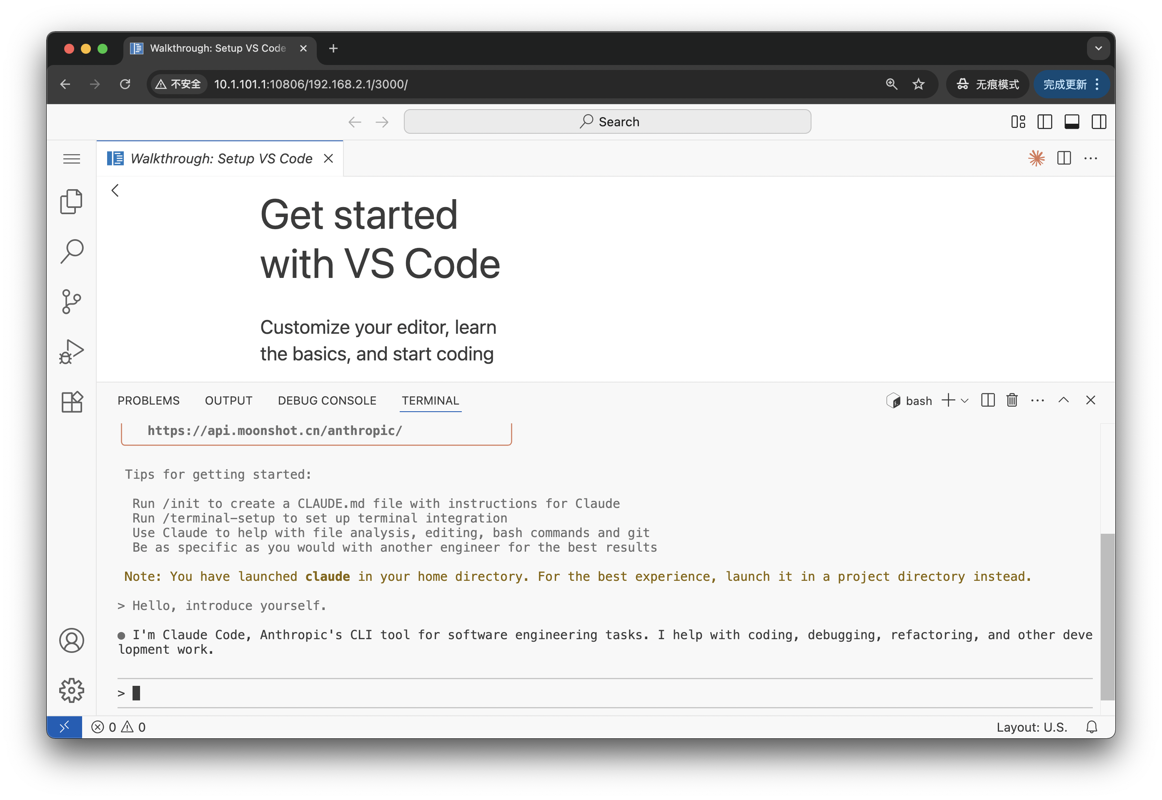Open the Accounts menu icon
Image resolution: width=1162 pixels, height=800 pixels.
tap(71, 640)
